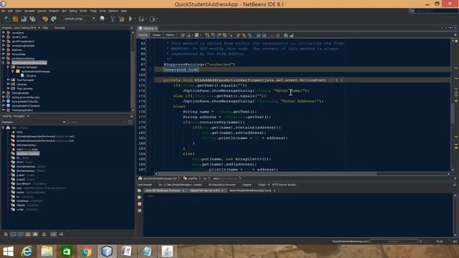This screenshot has width=459, height=258.
Task: Click the Find Next Occurrence icon
Action: [219, 35]
